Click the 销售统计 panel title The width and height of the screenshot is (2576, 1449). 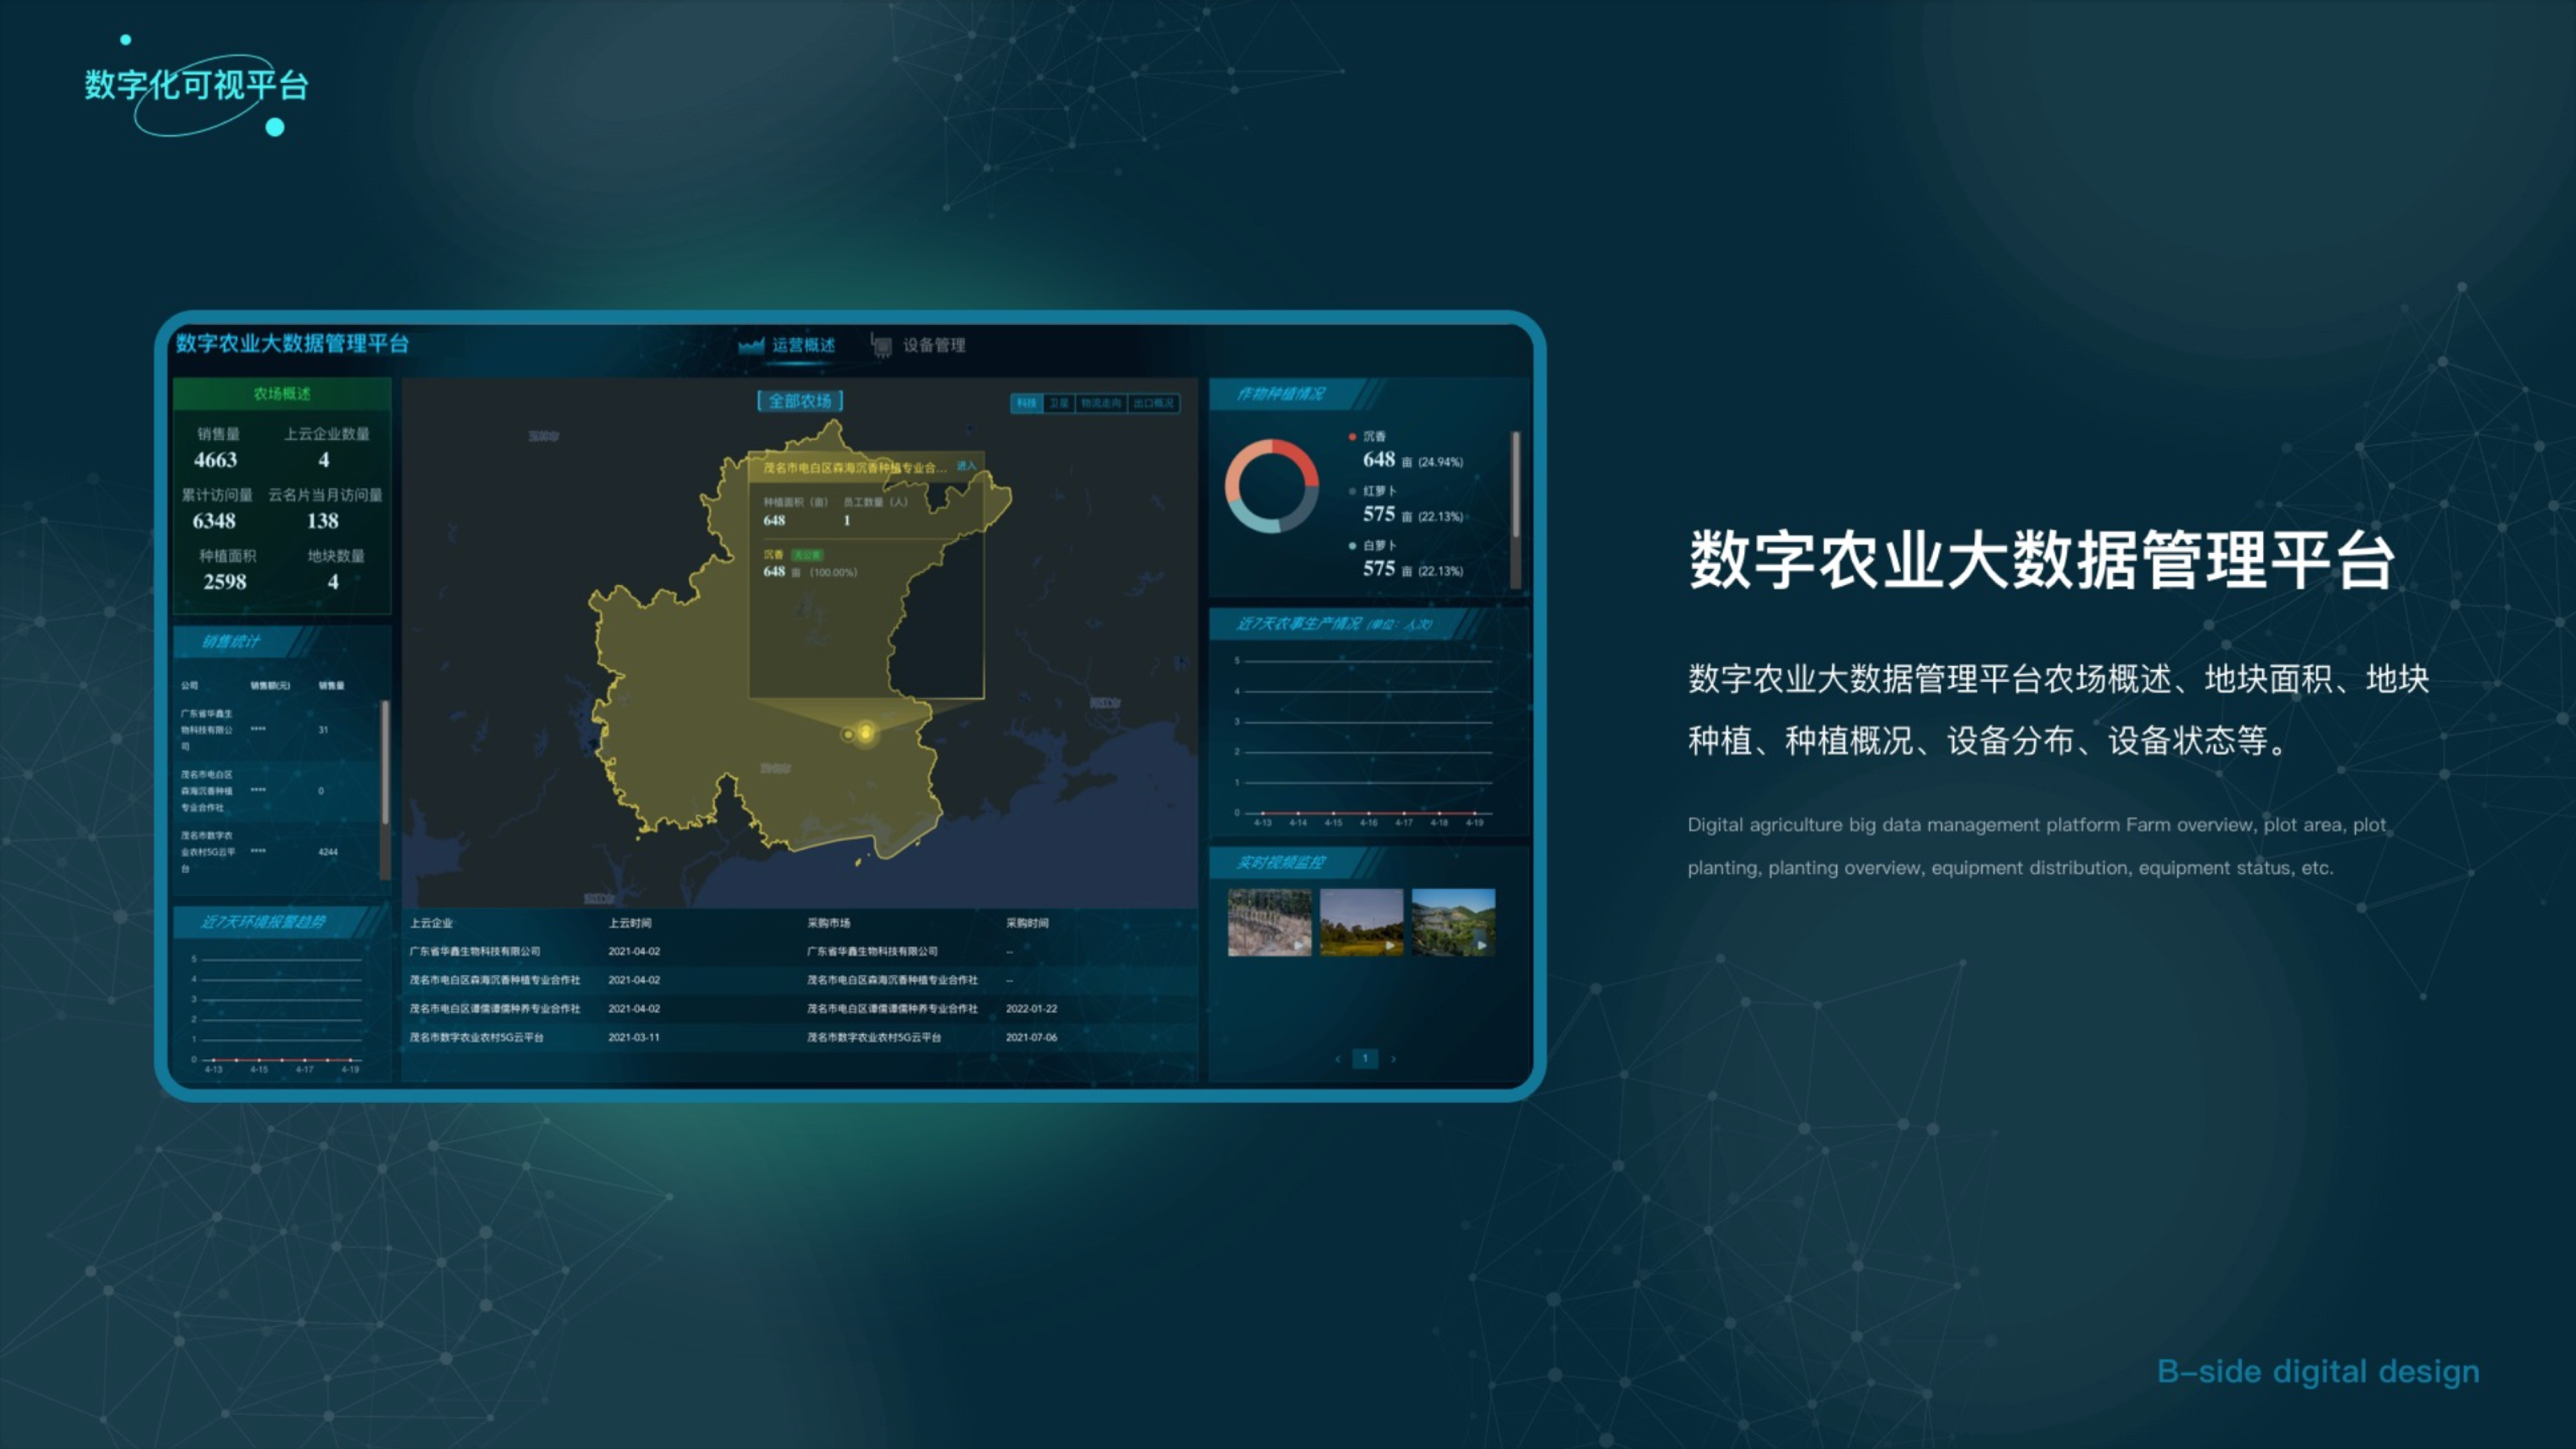231,641
